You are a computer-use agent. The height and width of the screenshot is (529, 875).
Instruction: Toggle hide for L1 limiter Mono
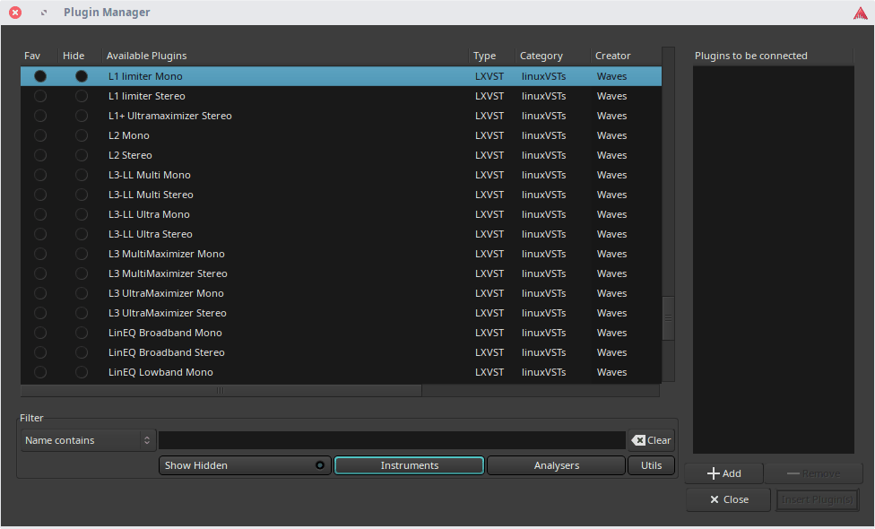tap(82, 76)
